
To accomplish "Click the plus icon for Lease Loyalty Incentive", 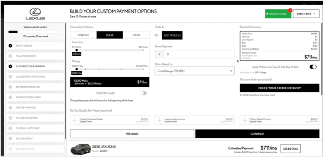I will [x=160, y=120].
